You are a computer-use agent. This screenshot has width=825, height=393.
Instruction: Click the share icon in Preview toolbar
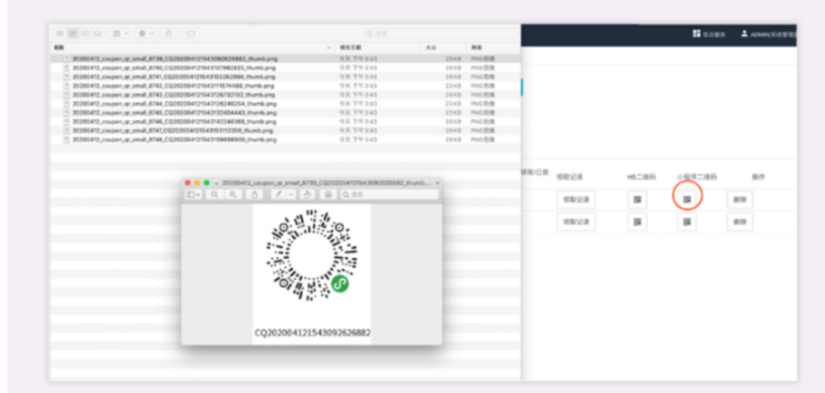[x=256, y=194]
